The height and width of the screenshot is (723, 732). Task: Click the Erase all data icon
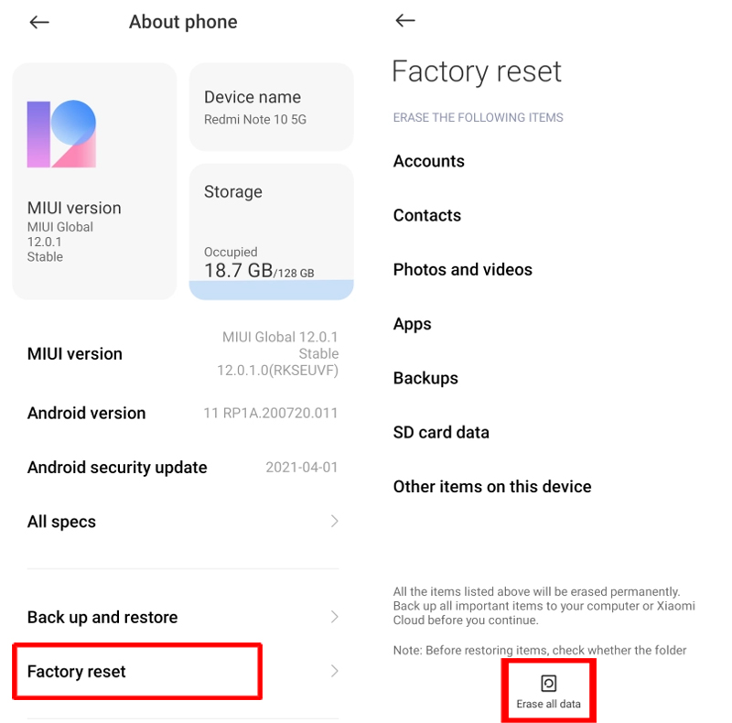(x=548, y=680)
